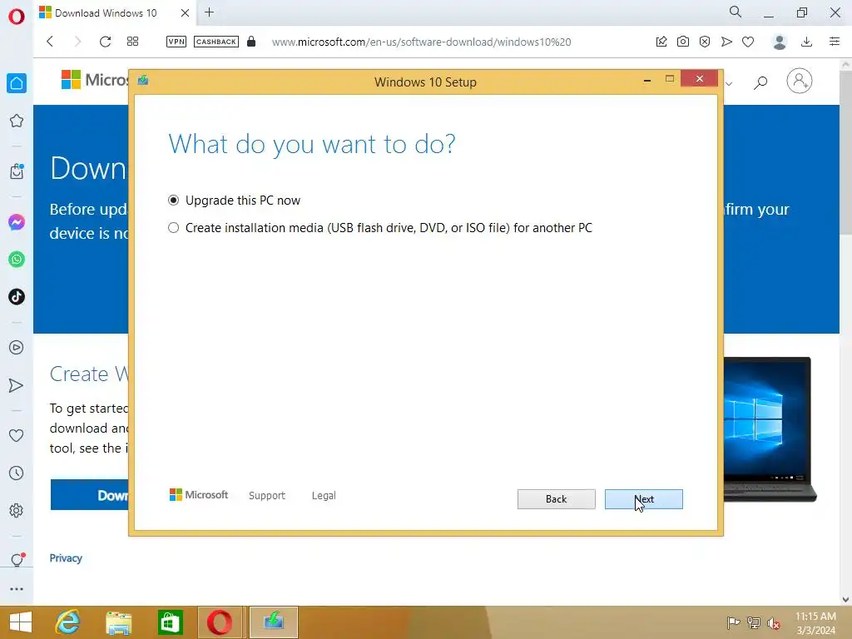Open ad blocker shield icon
This screenshot has width=852, height=639.
coord(705,42)
